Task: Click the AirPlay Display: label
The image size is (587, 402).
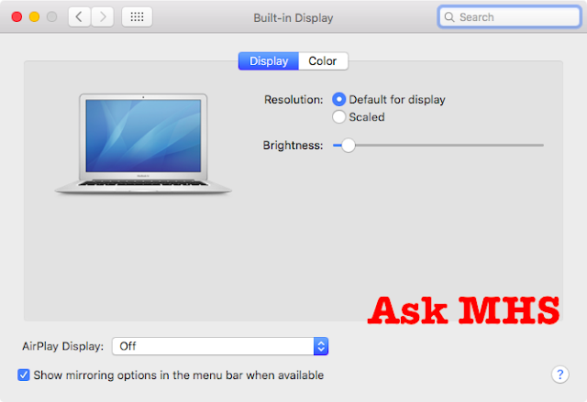Action: point(63,346)
